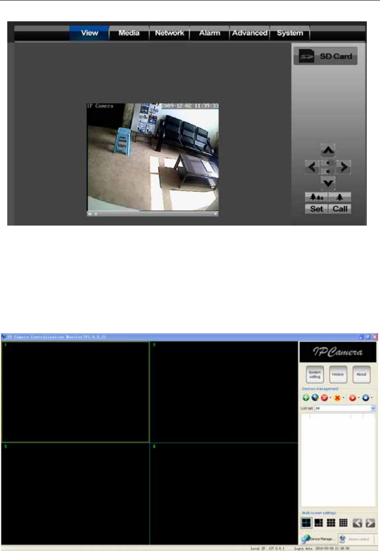Pan the camera right with PTZ arrow
This screenshot has width=380, height=551.
344,167
